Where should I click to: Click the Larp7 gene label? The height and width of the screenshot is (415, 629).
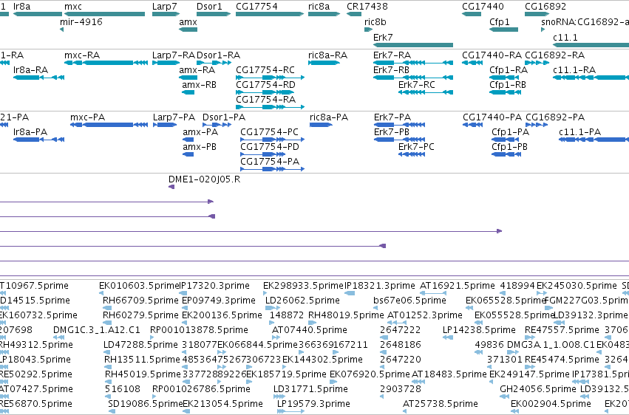click(165, 7)
